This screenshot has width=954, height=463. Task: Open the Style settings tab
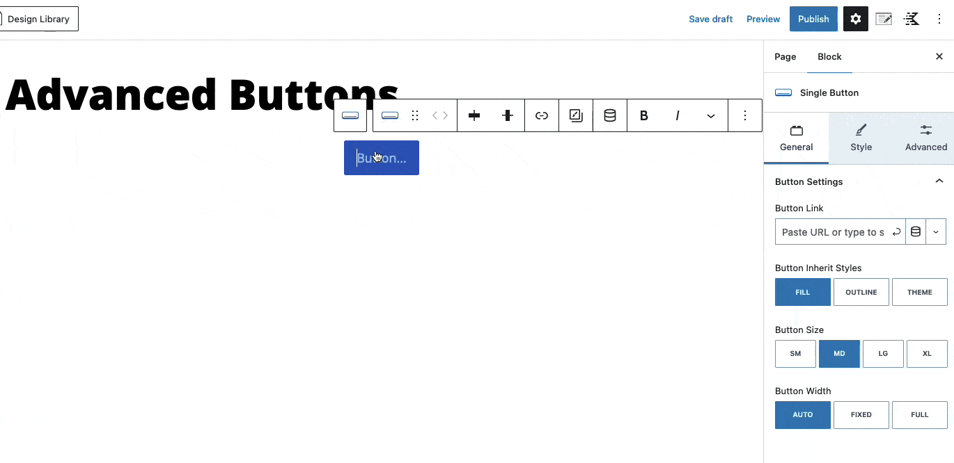coord(861,138)
